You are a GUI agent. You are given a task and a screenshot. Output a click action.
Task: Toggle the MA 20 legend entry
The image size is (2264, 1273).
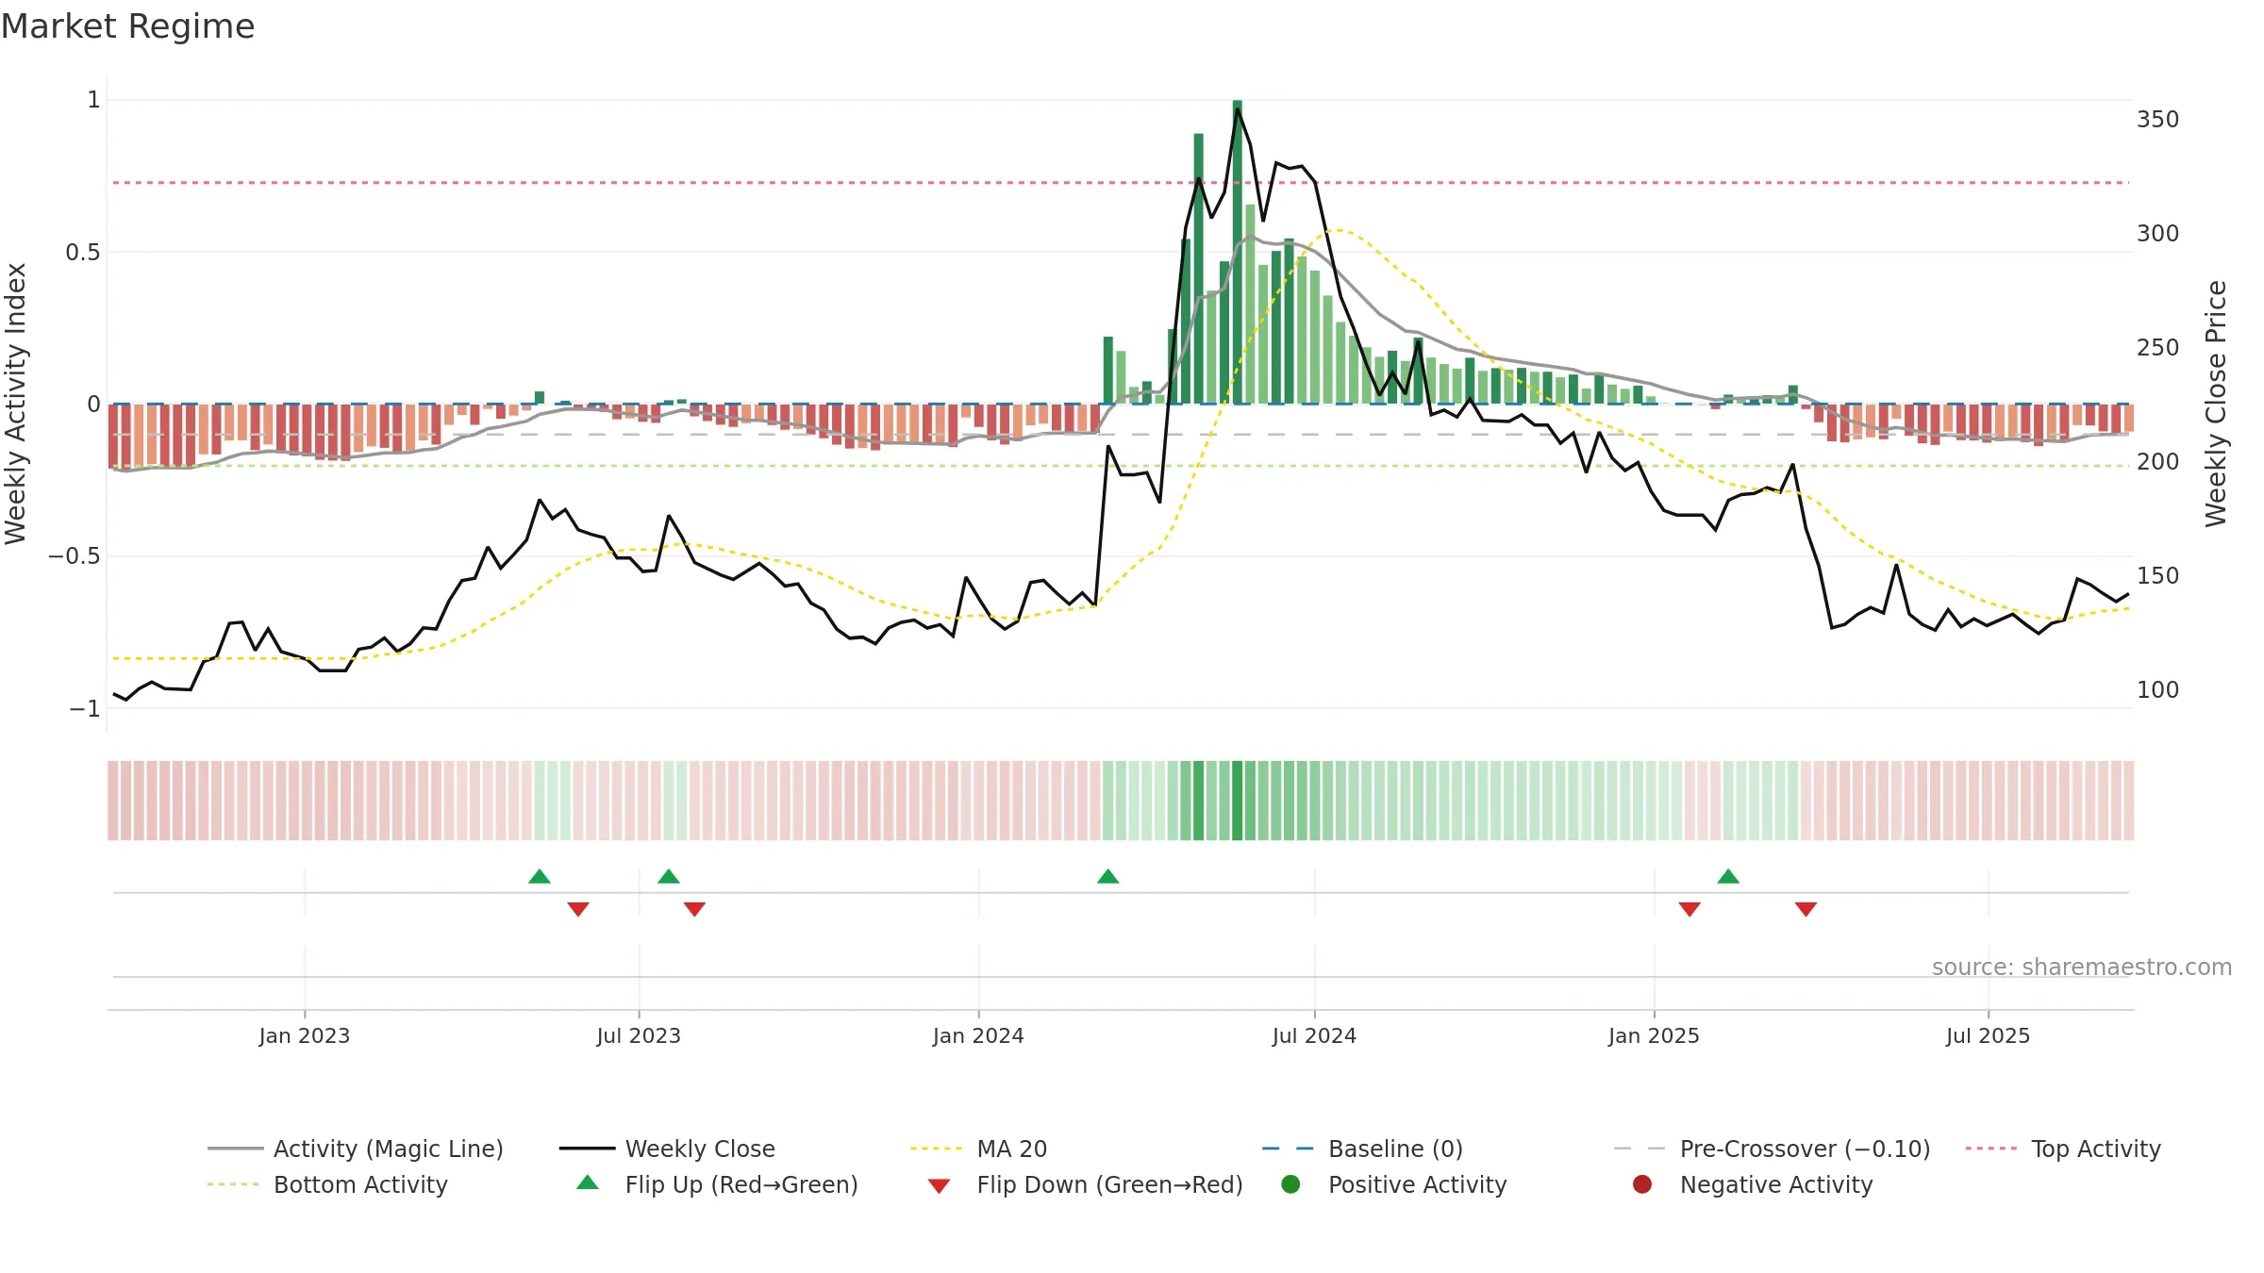point(978,1149)
